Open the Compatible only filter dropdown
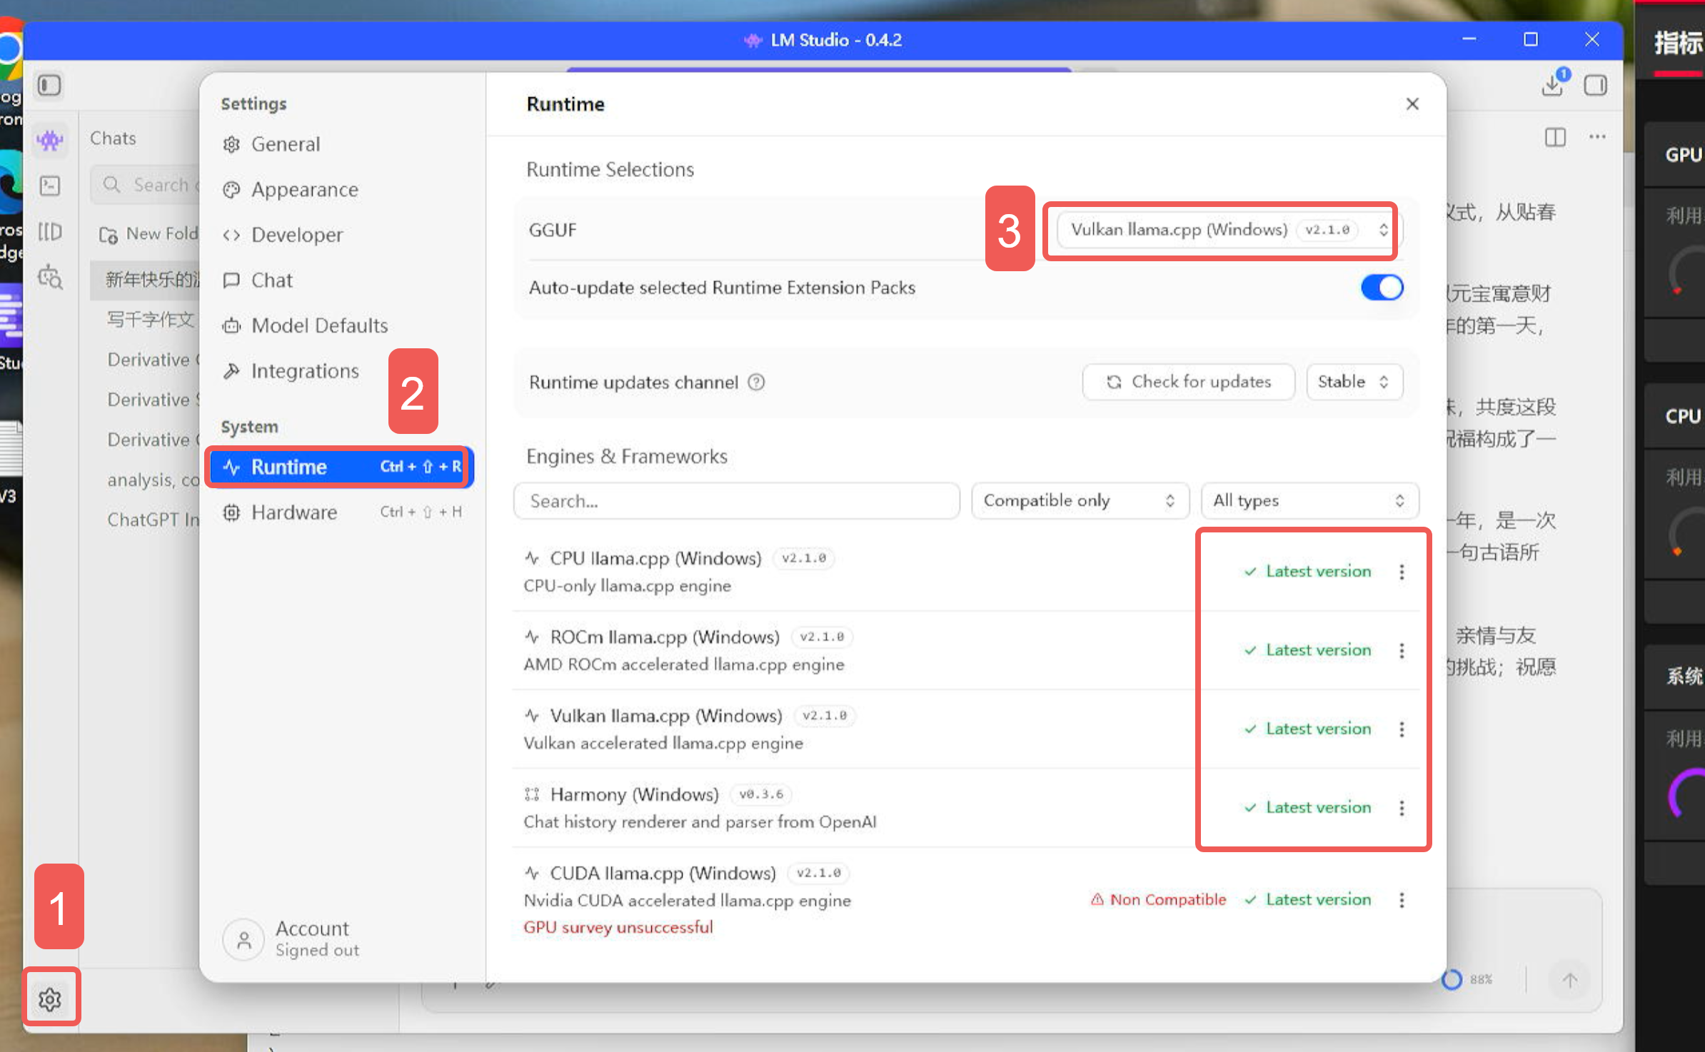 1079,500
